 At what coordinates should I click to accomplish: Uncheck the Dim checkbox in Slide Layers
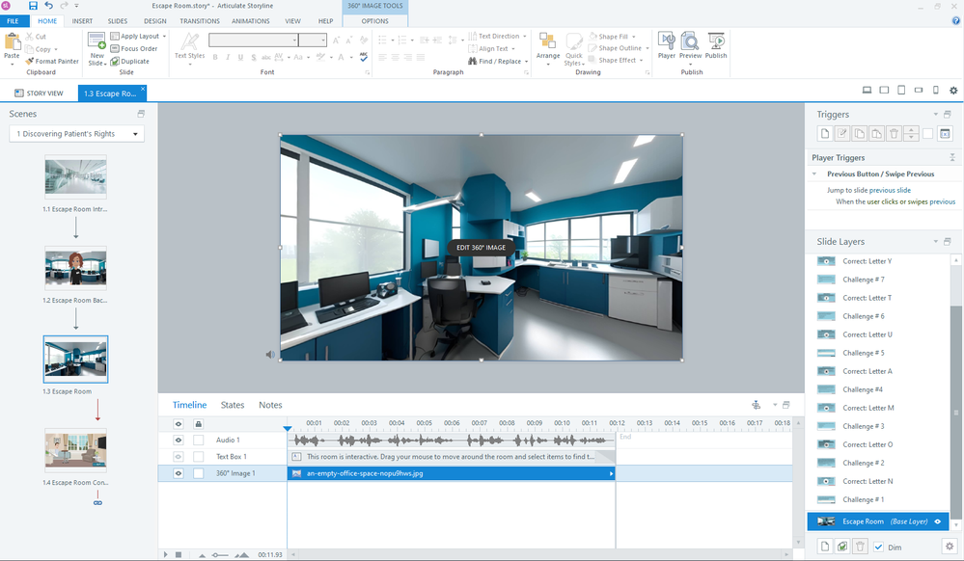[877, 548]
